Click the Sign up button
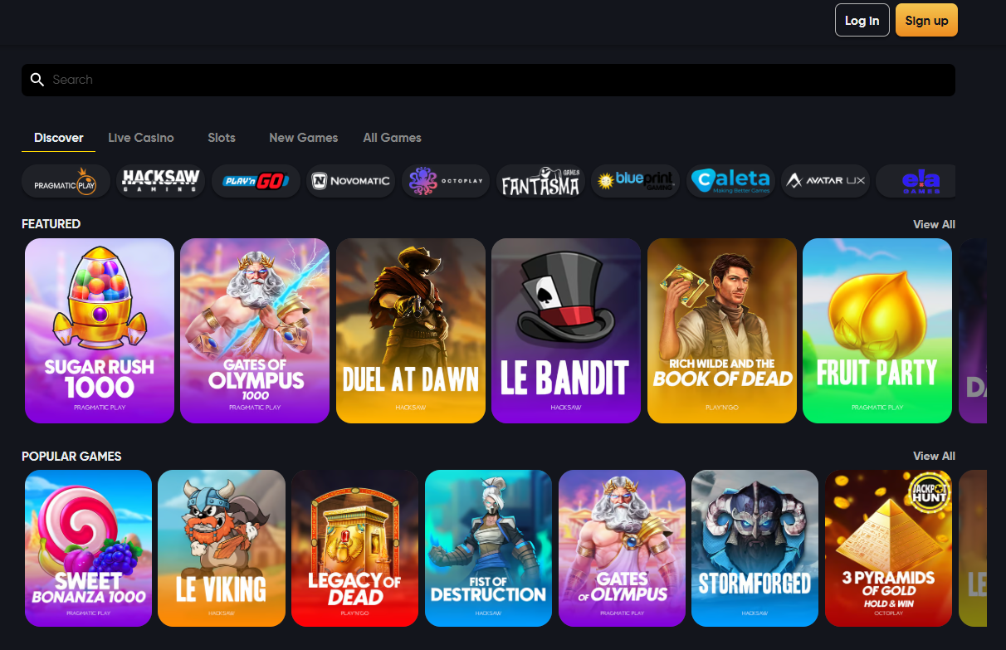 pyautogui.click(x=926, y=21)
